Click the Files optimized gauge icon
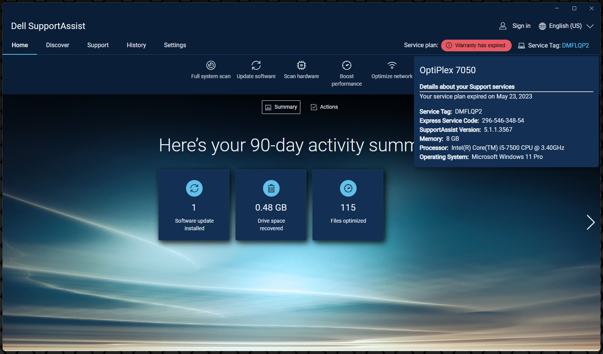This screenshot has height=354, width=603. (x=348, y=188)
